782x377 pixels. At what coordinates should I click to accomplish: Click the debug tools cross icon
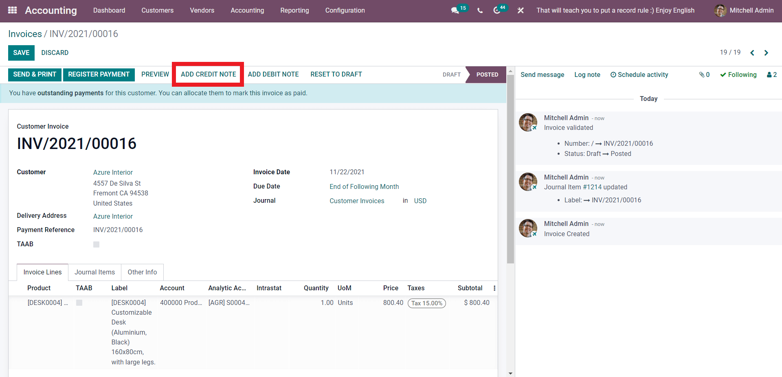pos(521,11)
